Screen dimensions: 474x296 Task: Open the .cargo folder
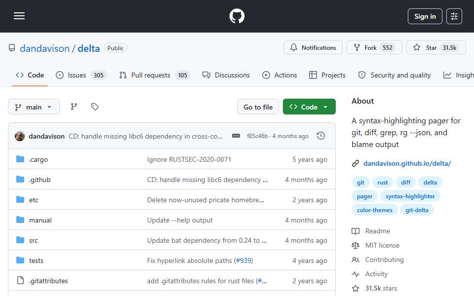click(x=39, y=159)
